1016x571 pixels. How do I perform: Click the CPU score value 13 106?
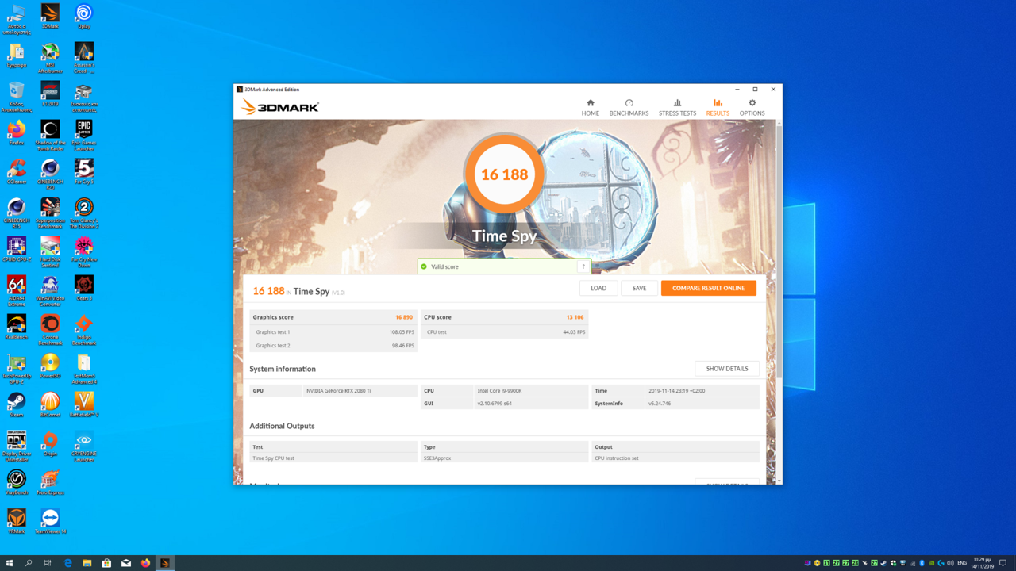[x=575, y=317]
